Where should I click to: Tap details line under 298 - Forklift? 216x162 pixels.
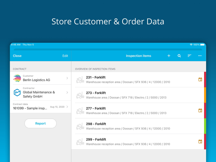[128, 129]
